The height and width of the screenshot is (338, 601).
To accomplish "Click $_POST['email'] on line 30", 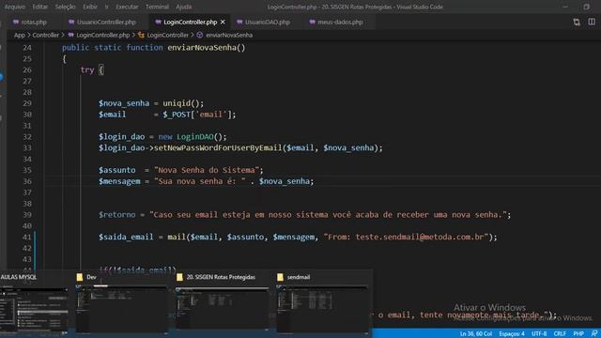I will pyautogui.click(x=197, y=115).
